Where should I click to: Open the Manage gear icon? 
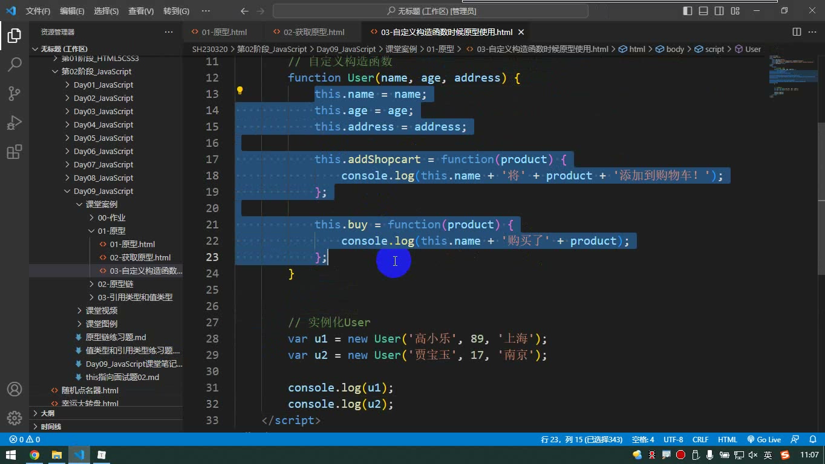(x=15, y=417)
